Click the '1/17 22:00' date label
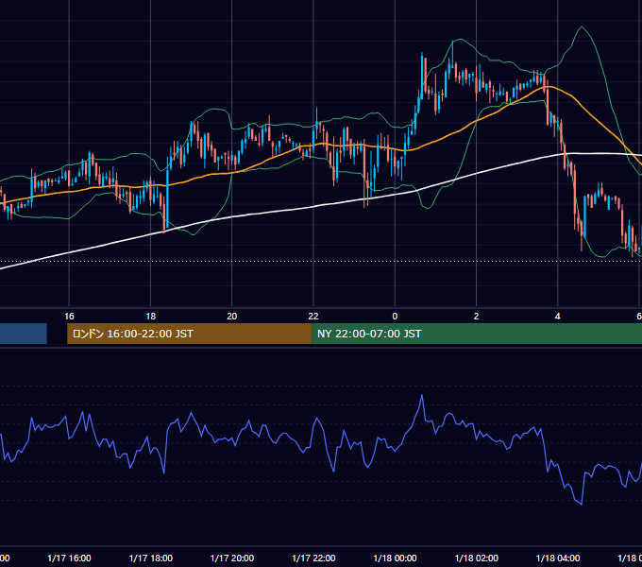 (313, 558)
